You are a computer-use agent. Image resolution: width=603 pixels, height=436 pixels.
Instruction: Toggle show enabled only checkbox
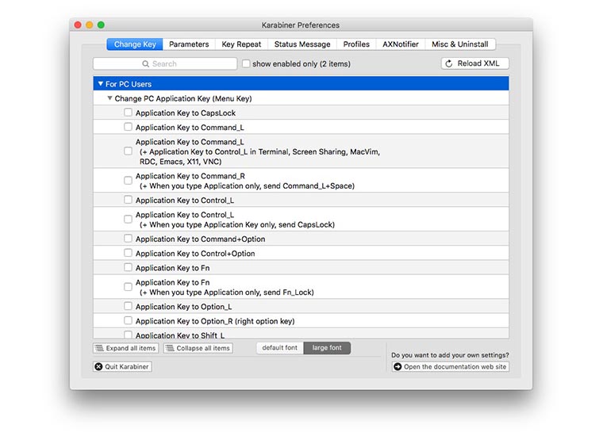point(246,63)
